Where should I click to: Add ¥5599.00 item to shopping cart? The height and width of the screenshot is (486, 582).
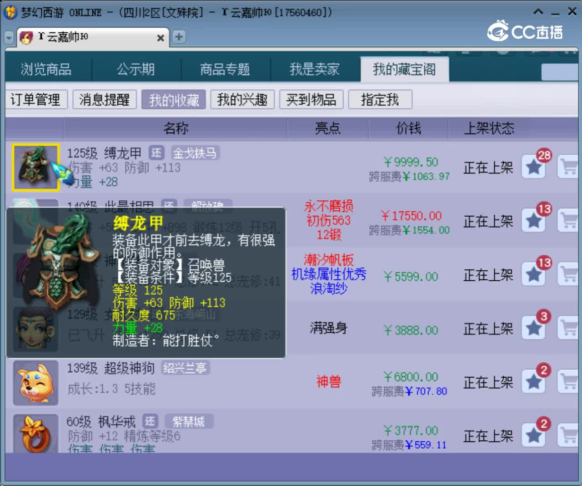tap(569, 275)
